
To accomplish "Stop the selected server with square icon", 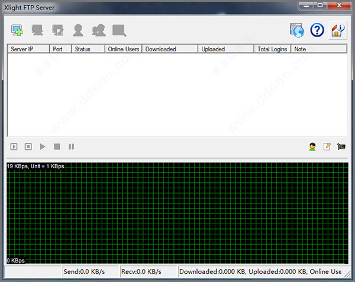I will [57, 147].
